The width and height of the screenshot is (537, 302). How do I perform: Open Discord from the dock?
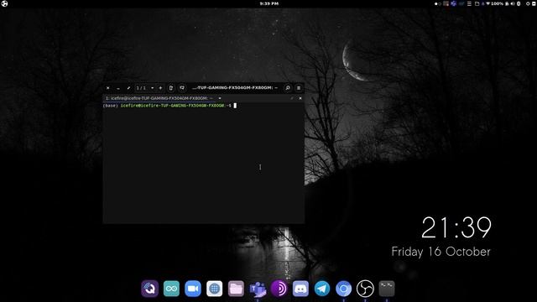[x=300, y=289]
